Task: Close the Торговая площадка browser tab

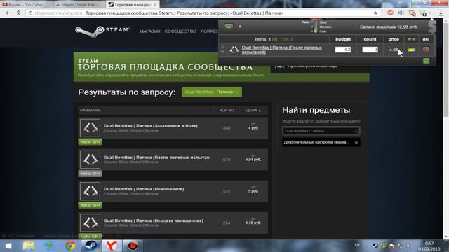Action: 155,5
